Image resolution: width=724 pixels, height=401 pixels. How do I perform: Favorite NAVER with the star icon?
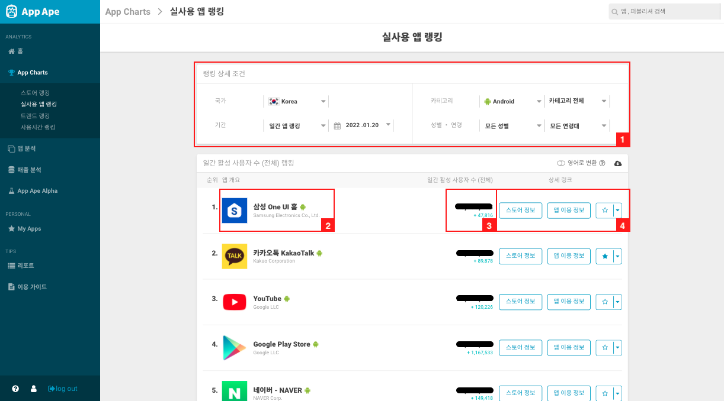point(605,393)
